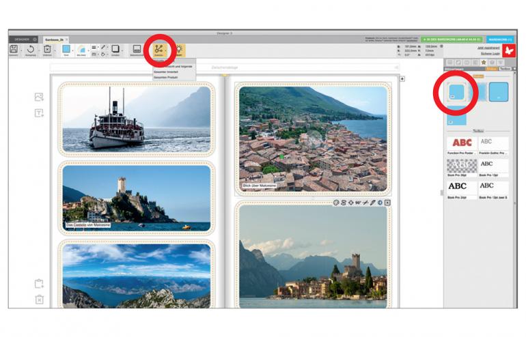
Task: Click the add text box icon left of page
Action: point(39,113)
